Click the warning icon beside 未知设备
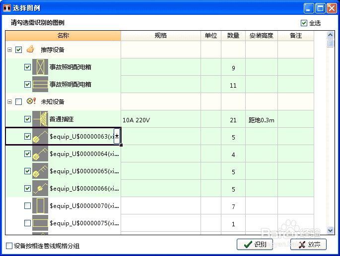Viewport: 340px width, 256px height. 31,101
